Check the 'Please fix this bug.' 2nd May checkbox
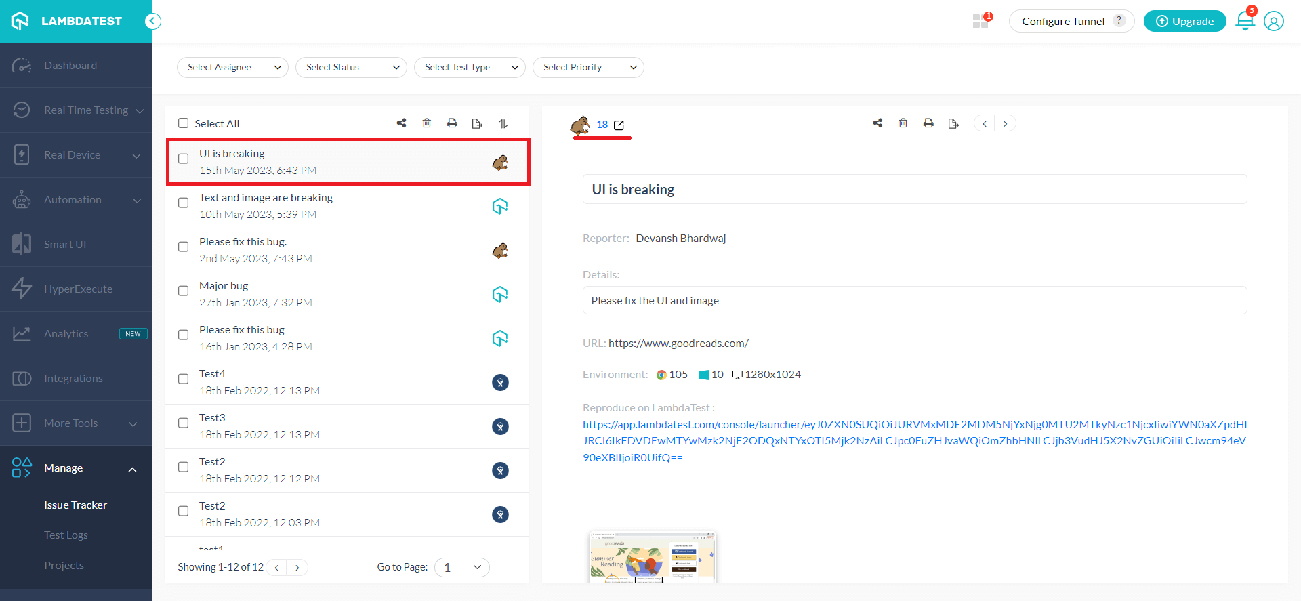The width and height of the screenshot is (1301, 601). (x=183, y=247)
